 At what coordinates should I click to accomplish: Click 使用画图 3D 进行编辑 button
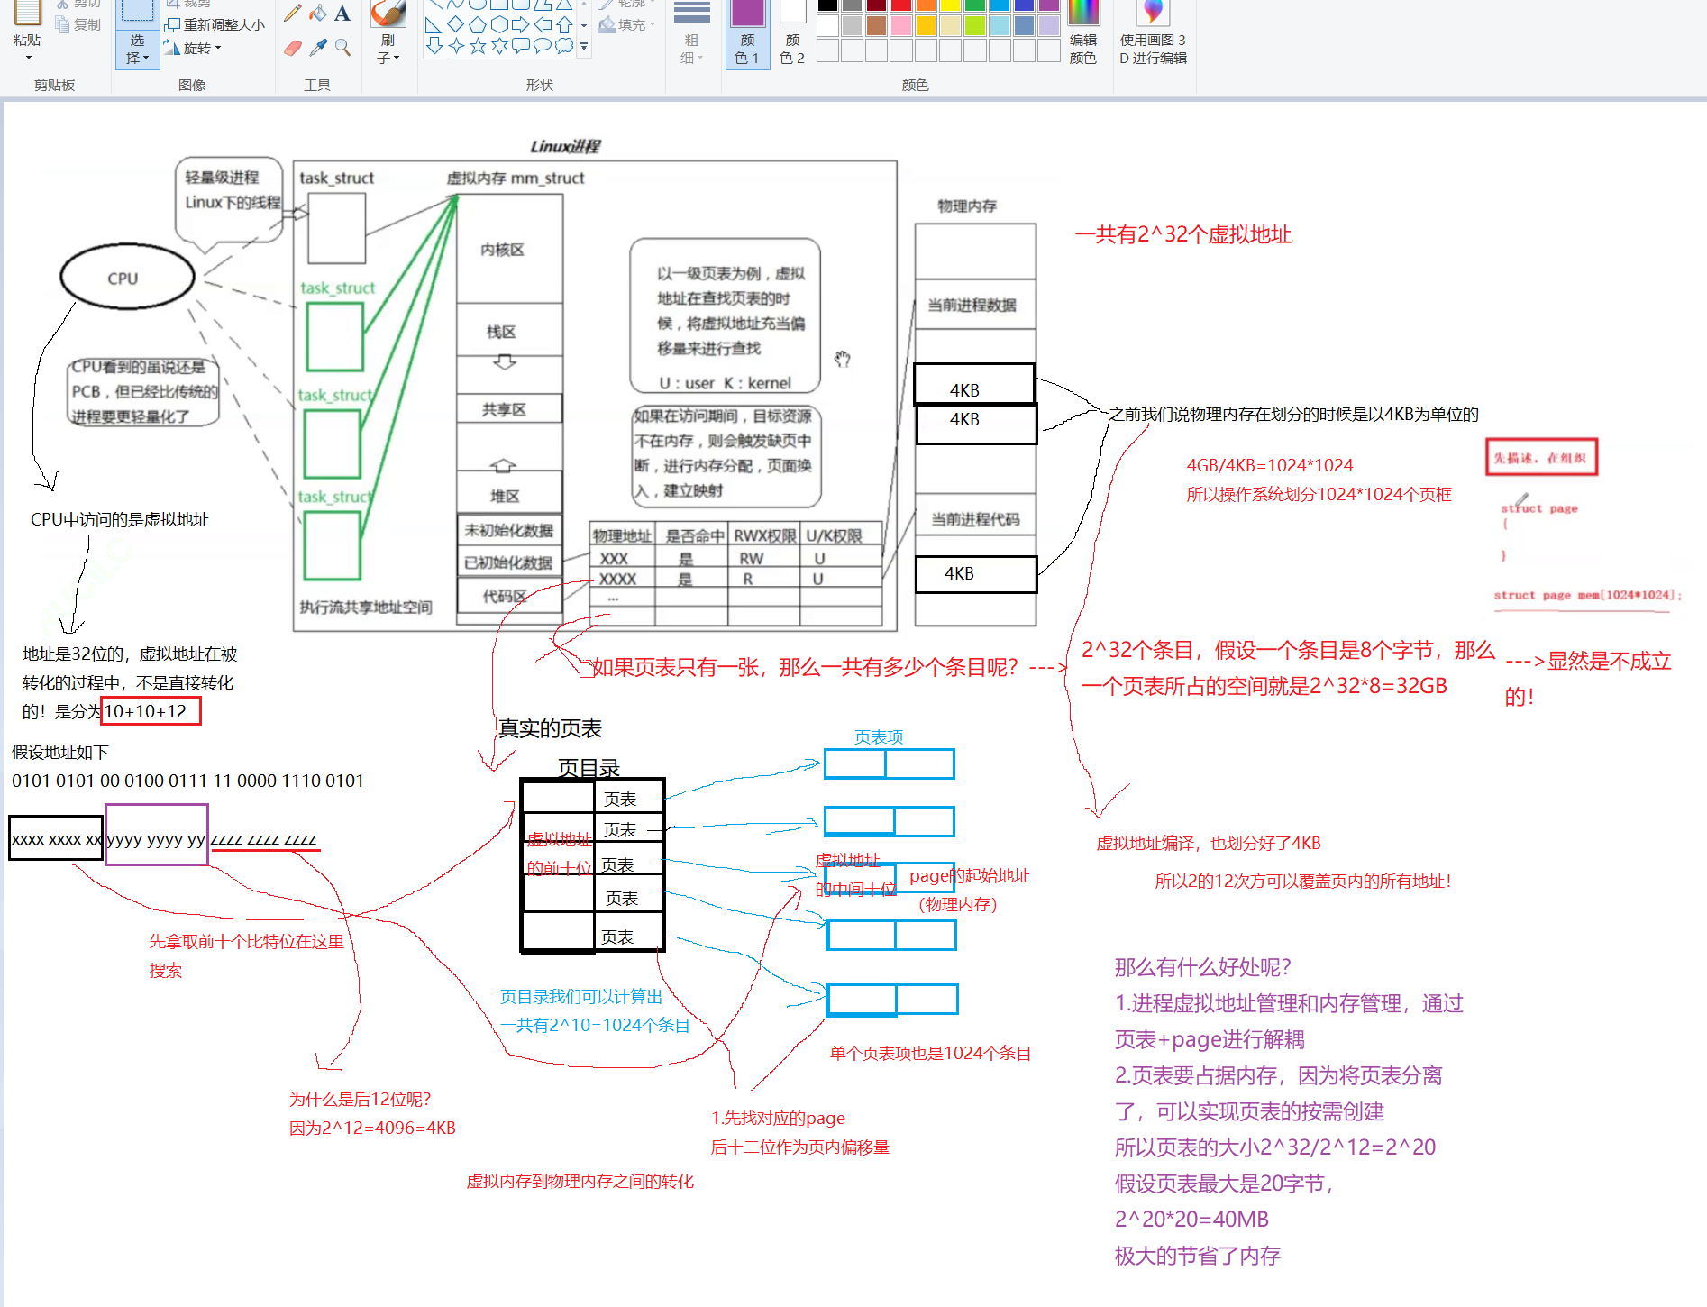[x=1153, y=34]
